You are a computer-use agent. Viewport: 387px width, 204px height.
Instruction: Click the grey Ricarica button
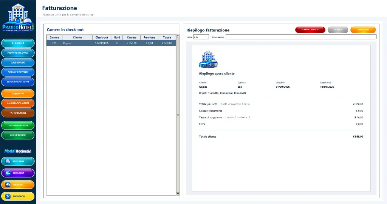[338, 29]
